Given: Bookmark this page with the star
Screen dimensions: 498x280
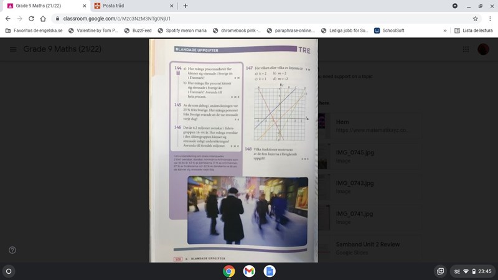Looking at the screenshot, I should click(475, 19).
